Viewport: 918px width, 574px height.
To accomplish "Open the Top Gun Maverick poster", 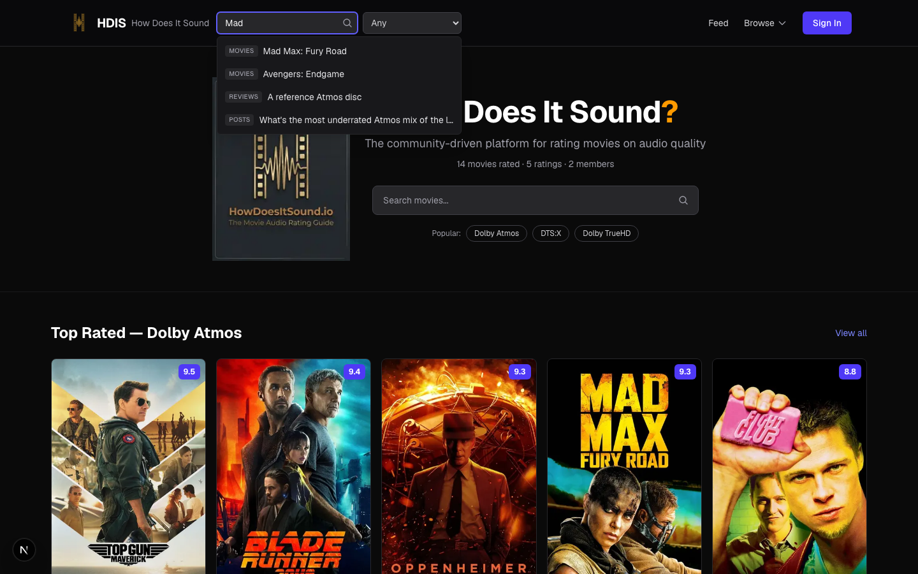I will [x=129, y=466].
